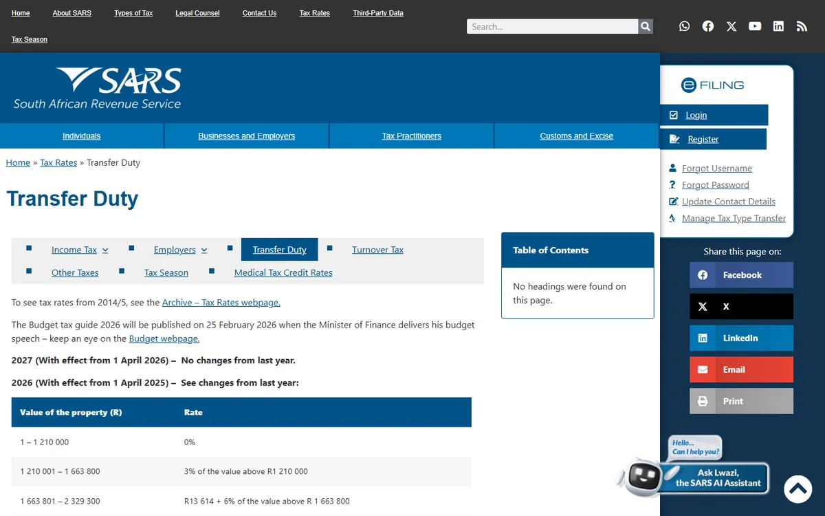
Task: Click the Income Tax tab link
Action: [74, 250]
